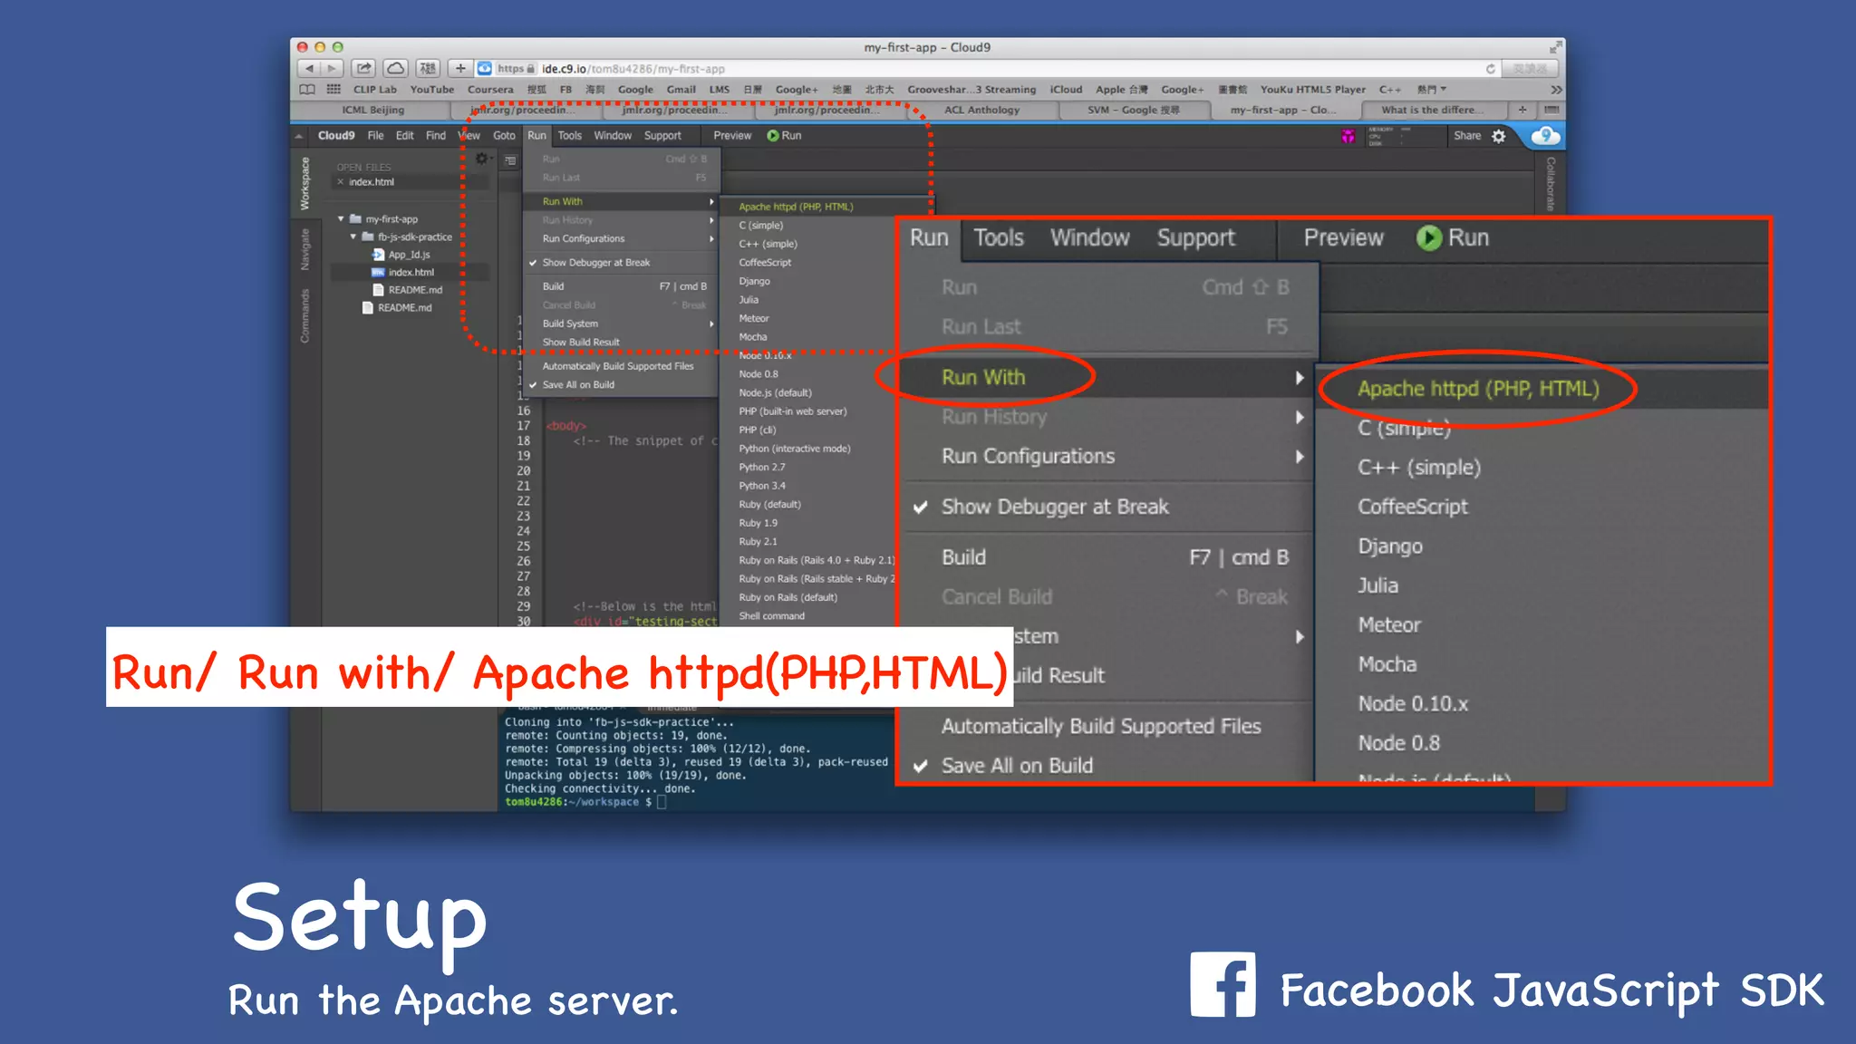Open the Gmail bookmark
The image size is (1856, 1044).
(681, 90)
